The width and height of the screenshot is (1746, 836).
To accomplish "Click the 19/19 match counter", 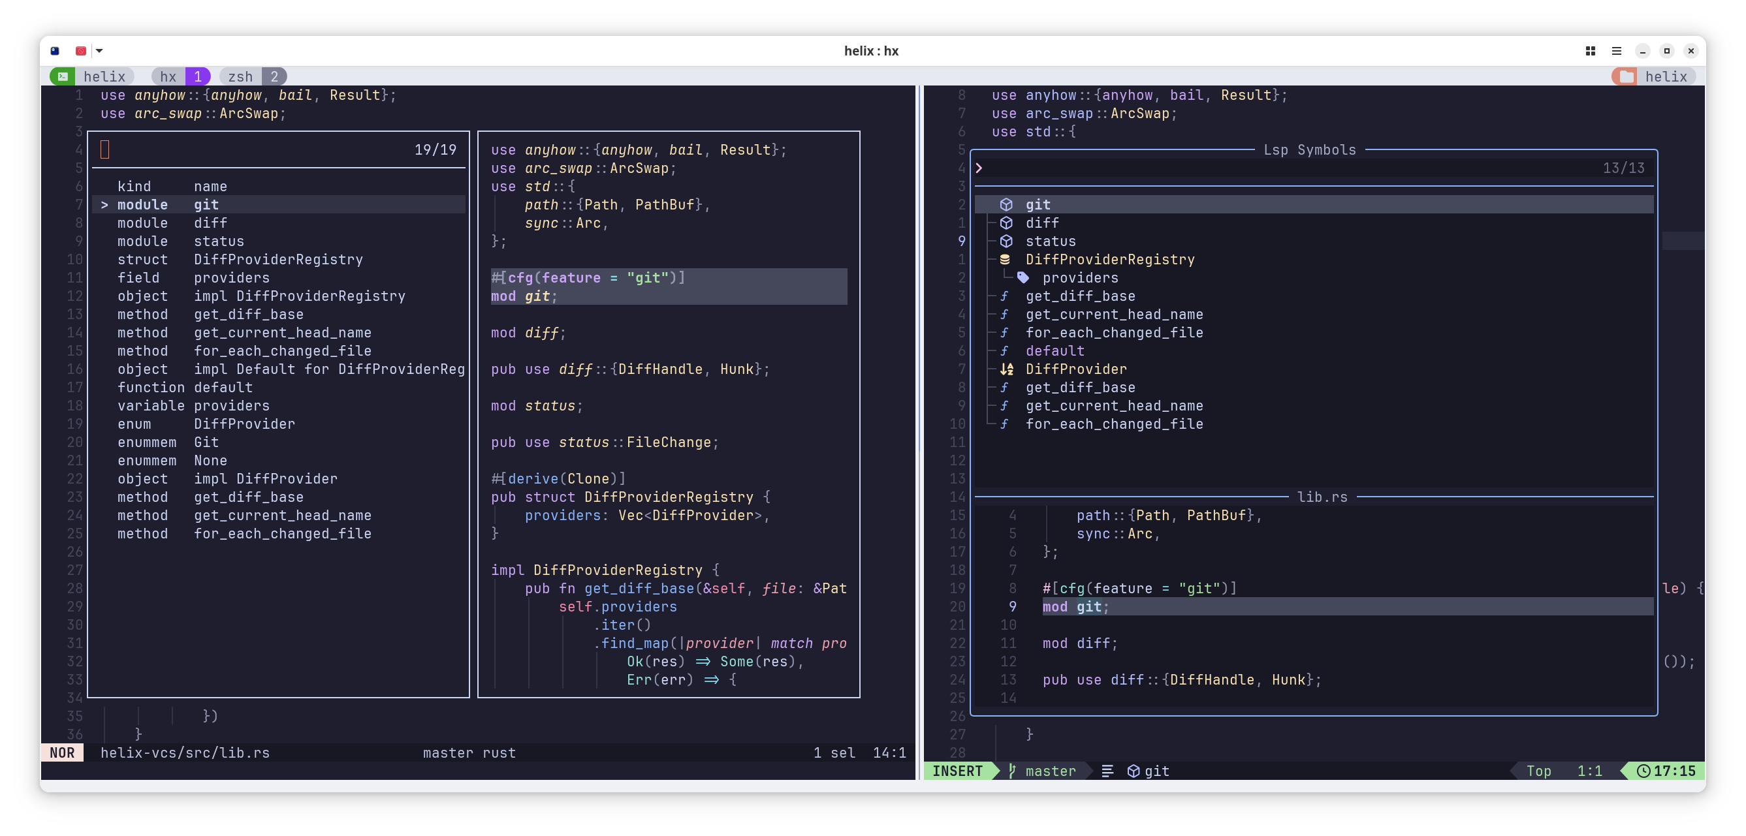I will pos(435,149).
